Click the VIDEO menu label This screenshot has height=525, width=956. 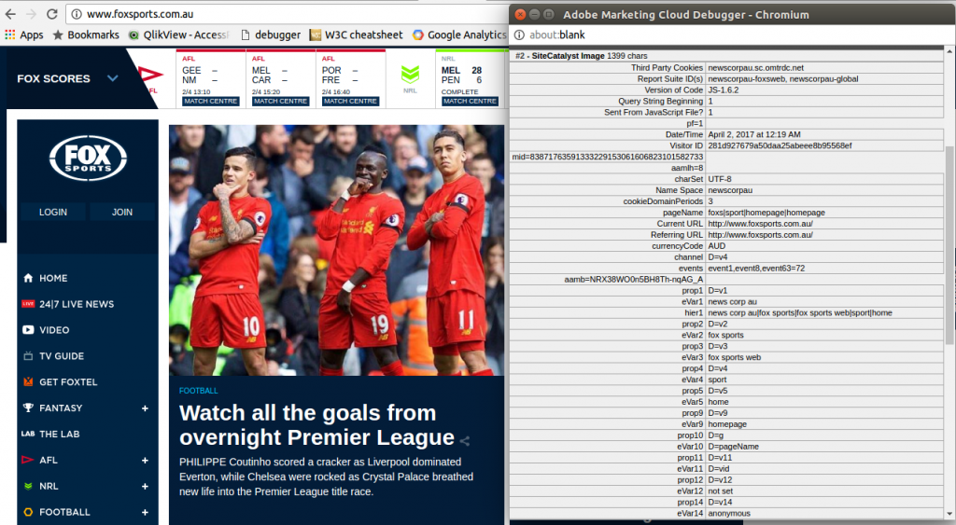point(54,329)
